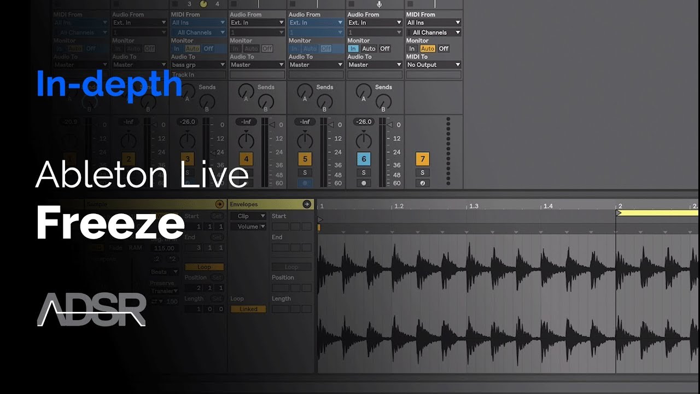Click clip stop square above track 5
700x394 pixels.
pyautogui.click(x=293, y=4)
